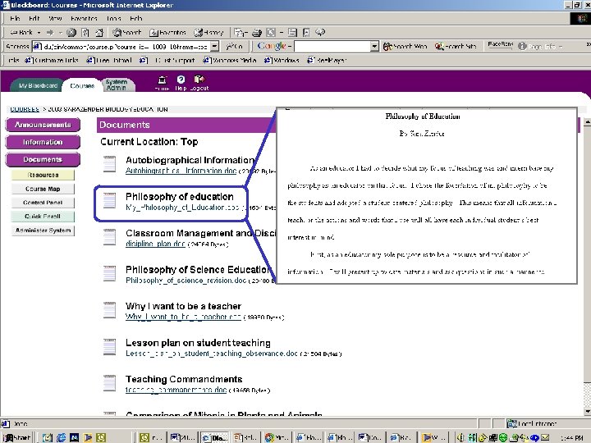Open the discipline_plan.doc file link
The width and height of the screenshot is (591, 443).
[x=155, y=244]
